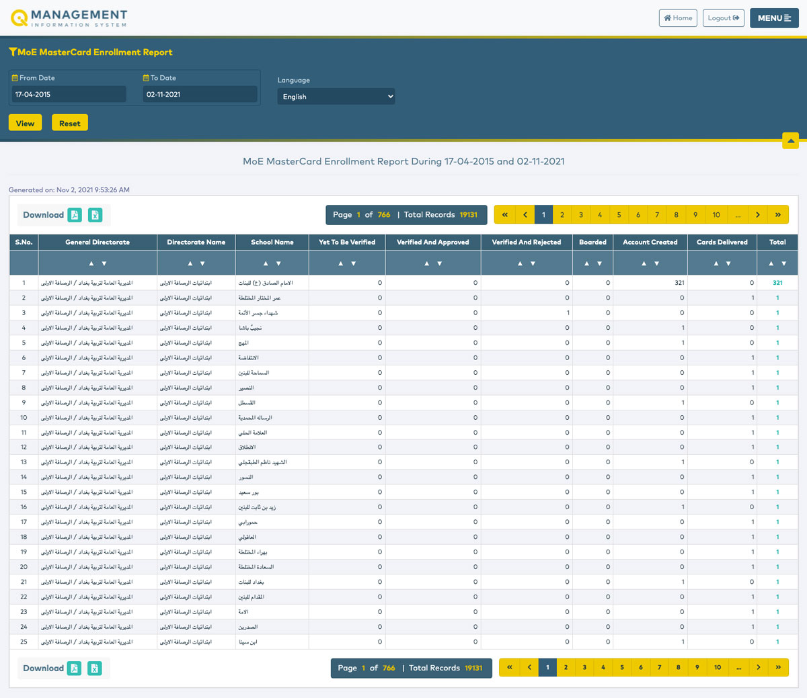
Task: Open more pages ellipsis in upper pagination
Action: [738, 215]
